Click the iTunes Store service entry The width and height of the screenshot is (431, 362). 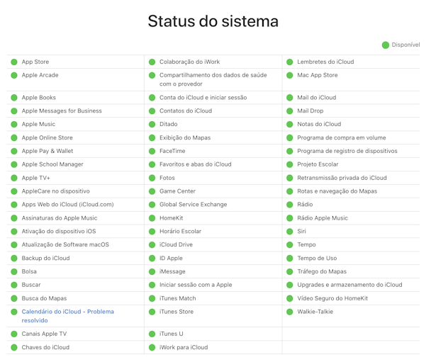coord(176,312)
